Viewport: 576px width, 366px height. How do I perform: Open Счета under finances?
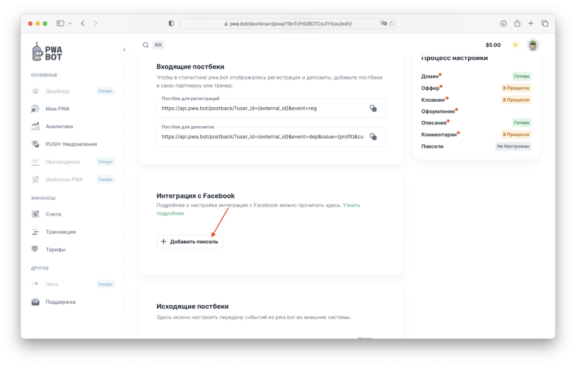(53, 214)
